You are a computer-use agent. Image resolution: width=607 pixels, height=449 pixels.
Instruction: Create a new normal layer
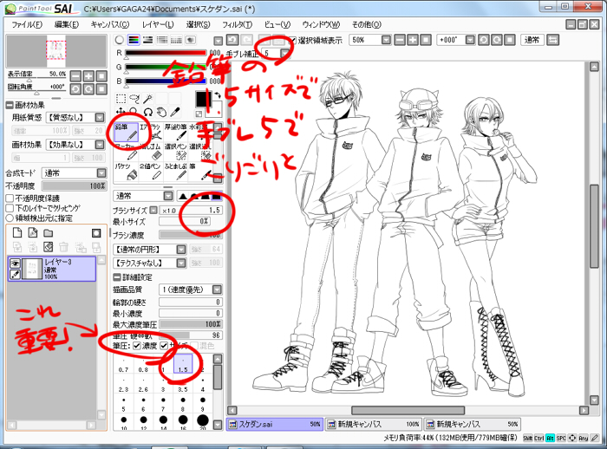pyautogui.click(x=17, y=232)
